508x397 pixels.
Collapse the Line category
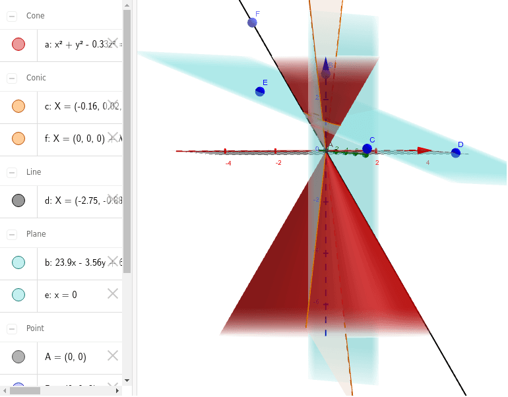point(12,172)
